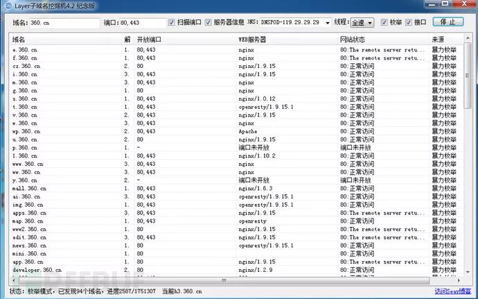Open the DNS server dropdown DNSPOD-119.29.29.29
The width and height of the screenshot is (478, 299).
tap(296, 23)
